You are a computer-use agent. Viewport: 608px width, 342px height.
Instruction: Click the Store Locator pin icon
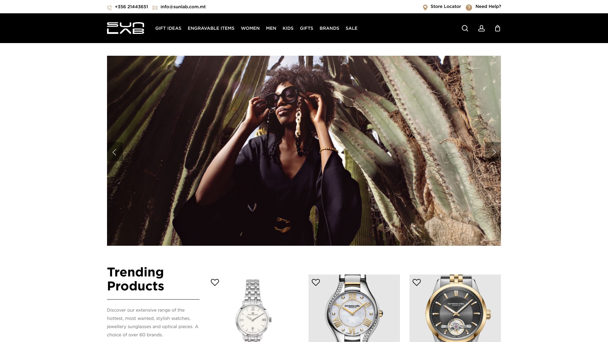(x=425, y=8)
